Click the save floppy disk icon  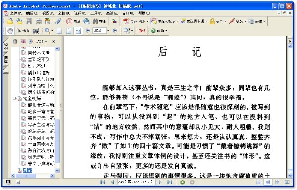tap(29, 21)
